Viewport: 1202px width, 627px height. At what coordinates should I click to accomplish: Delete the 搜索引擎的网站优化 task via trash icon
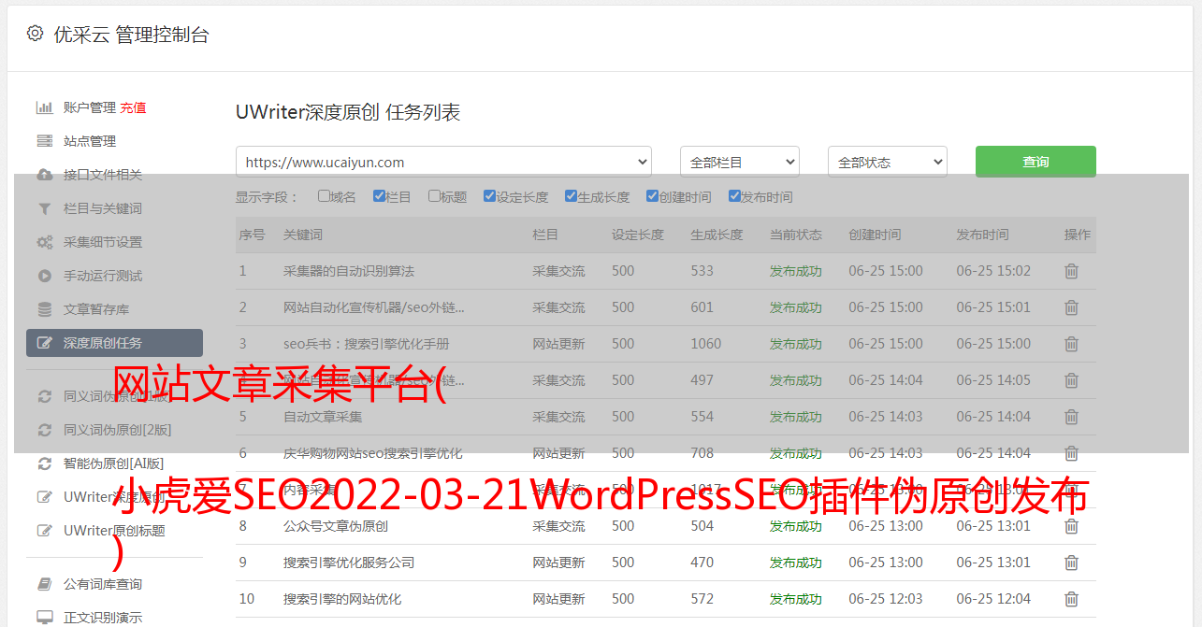[x=1071, y=599]
